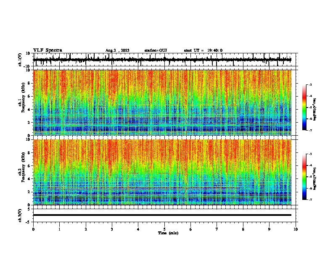This screenshot has height=257, width=333.
Task: Click tick label "0" on the time axis
Action: pyautogui.click(x=33, y=229)
